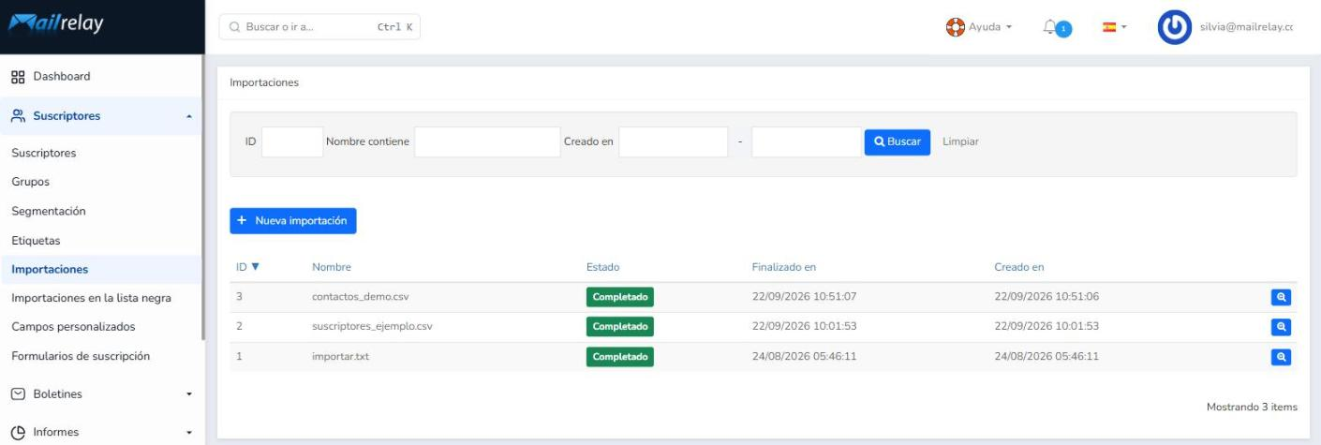Click the Spanish flag icon
The height and width of the screenshot is (445, 1321).
click(x=1109, y=27)
